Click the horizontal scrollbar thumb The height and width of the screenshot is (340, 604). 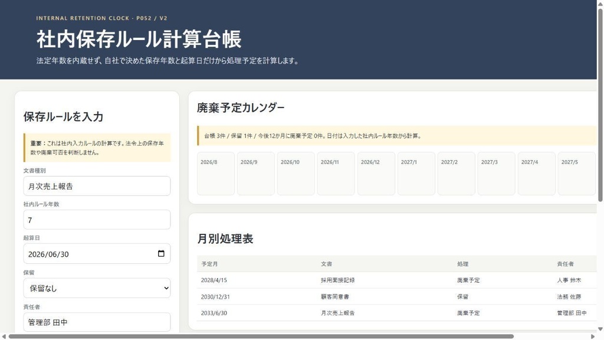point(261,336)
